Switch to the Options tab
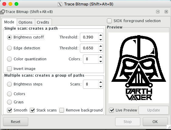 point(26,22)
